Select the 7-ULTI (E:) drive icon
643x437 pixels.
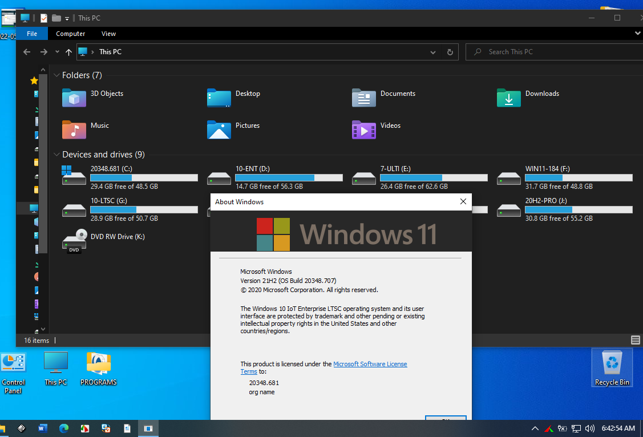click(x=364, y=179)
